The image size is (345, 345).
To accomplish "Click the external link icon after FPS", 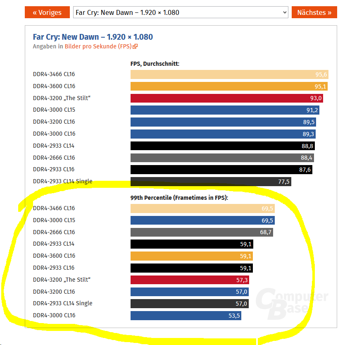I will (135, 46).
